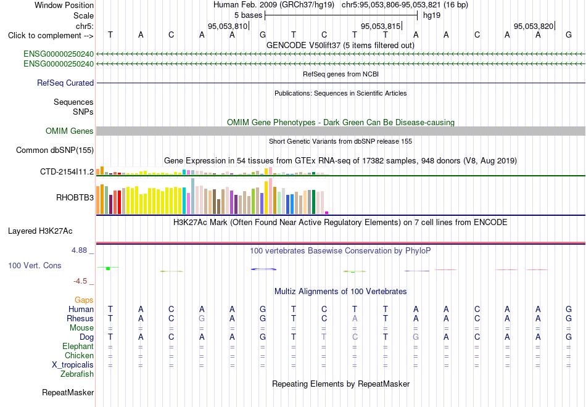
Task: Click the GTEx Gene Expression track title
Action: pyautogui.click(x=340, y=161)
